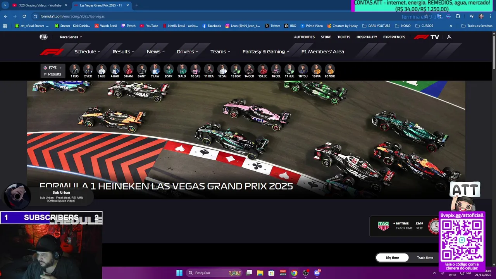Reload the page with browser refresh icon

point(24,16)
